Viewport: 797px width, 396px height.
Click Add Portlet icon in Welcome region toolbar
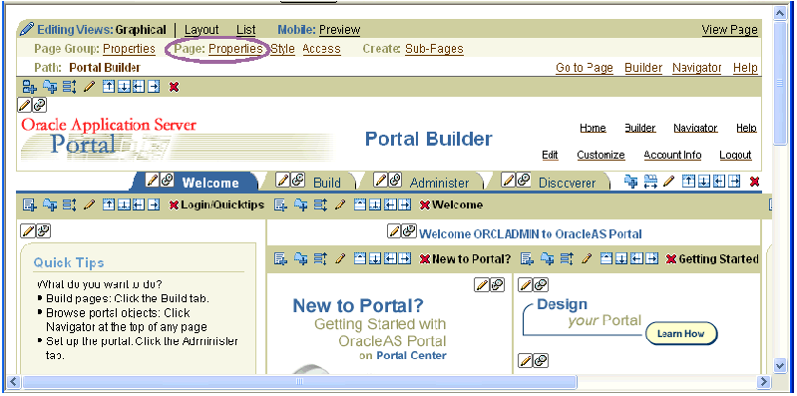click(x=301, y=204)
